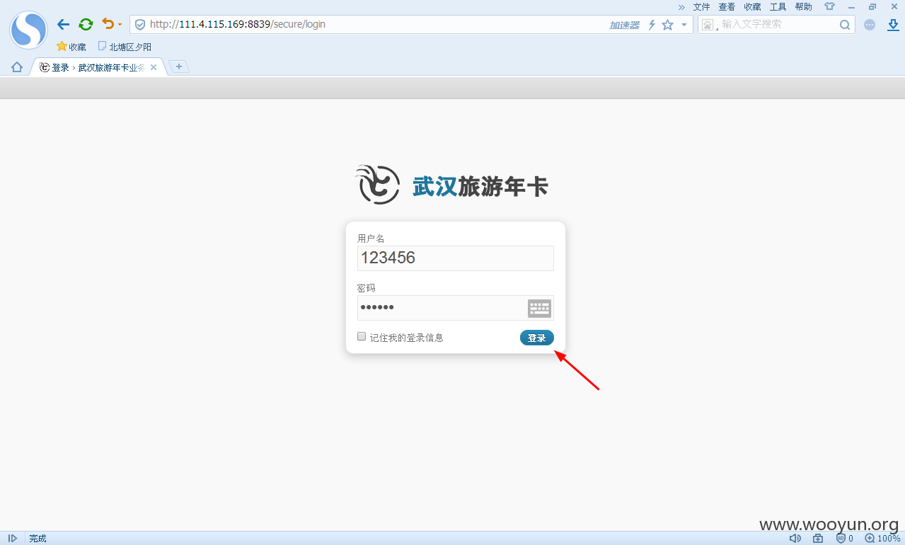Open a new tab with plus button
This screenshot has height=545, width=905.
coord(179,67)
